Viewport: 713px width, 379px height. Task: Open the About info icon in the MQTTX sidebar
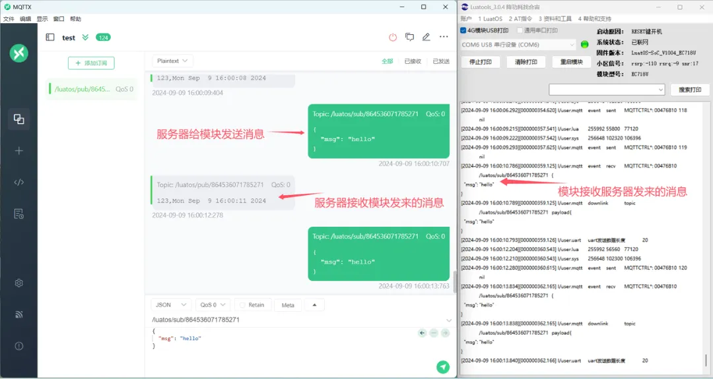tap(18, 346)
